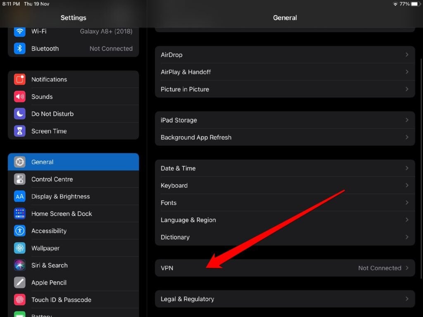Tap the Display & Brightness AA icon
The height and width of the screenshot is (317, 423).
tap(20, 196)
